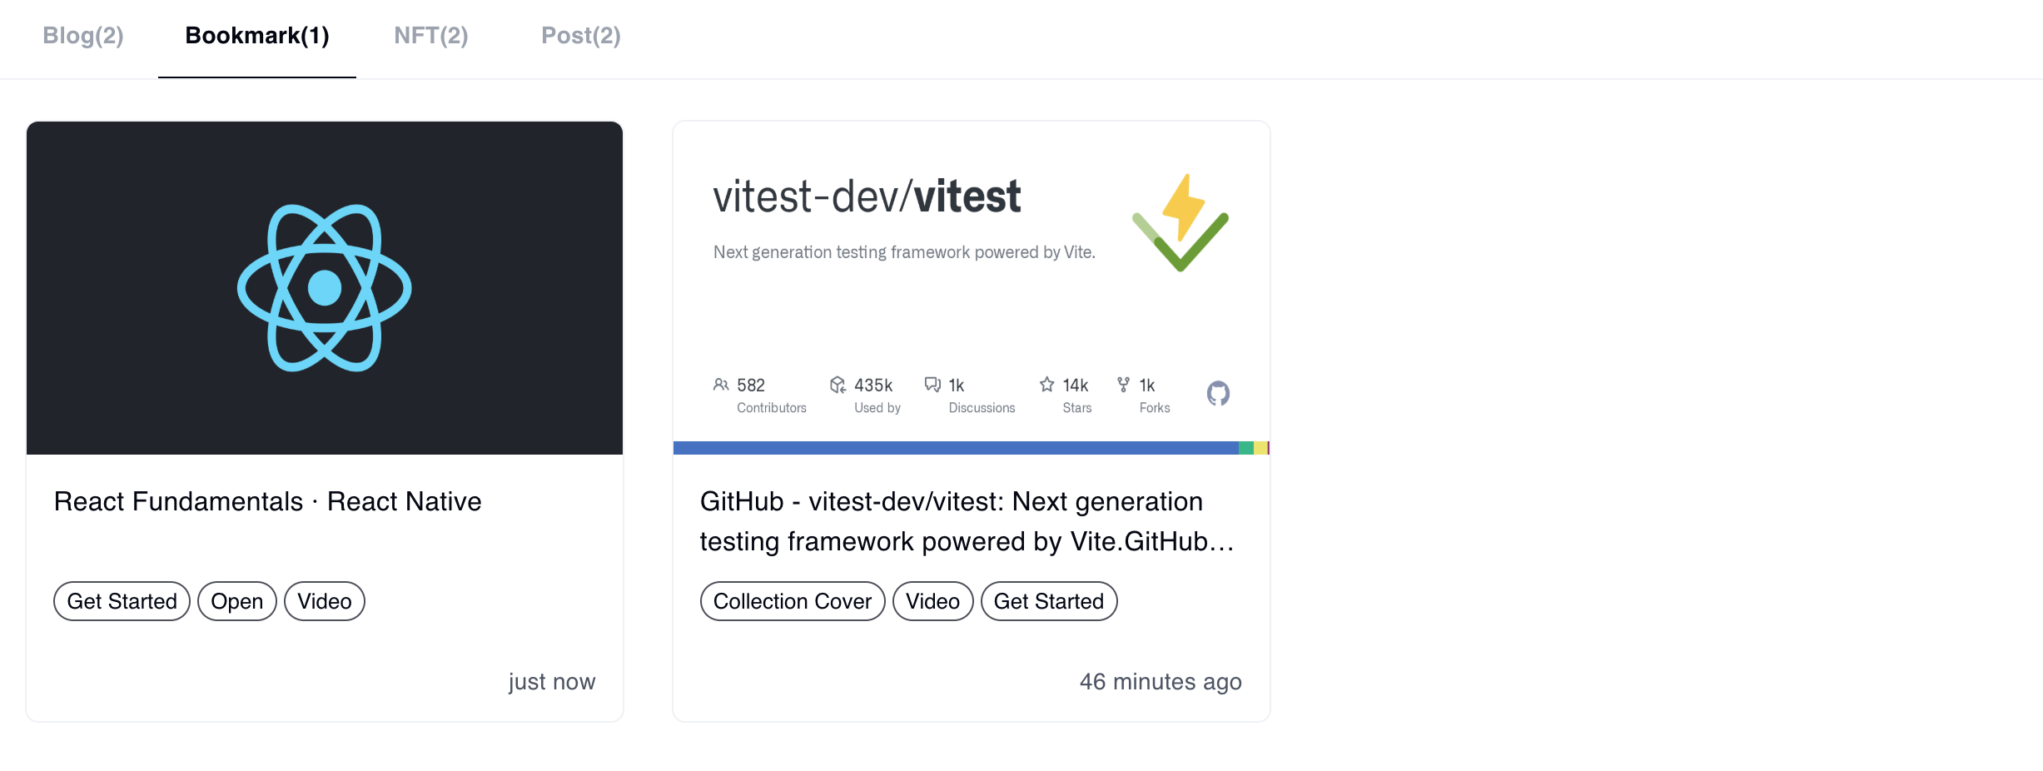Click the GitHub octocat icon
Screen dimensions: 2043x771
(1218, 393)
